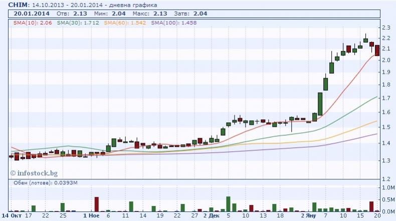Click the SMA(10): 2.06 legend label
This screenshot has width=396, height=221.
click(x=33, y=23)
